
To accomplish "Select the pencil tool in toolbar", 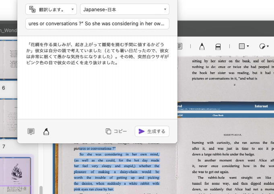I will [x=202, y=47].
